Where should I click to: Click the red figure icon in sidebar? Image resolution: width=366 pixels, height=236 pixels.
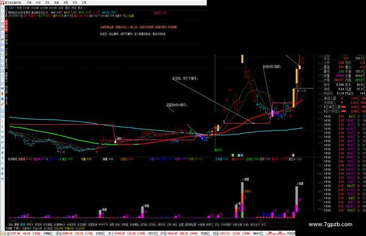(2, 94)
